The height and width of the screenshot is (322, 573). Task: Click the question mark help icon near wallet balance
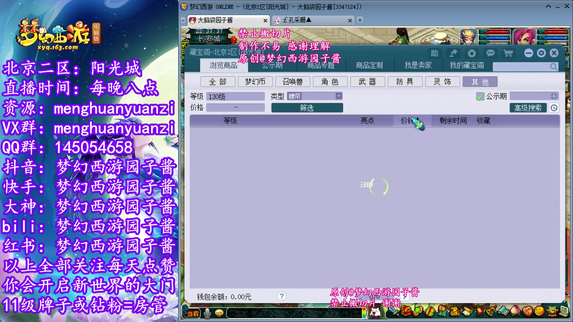pos(281,296)
